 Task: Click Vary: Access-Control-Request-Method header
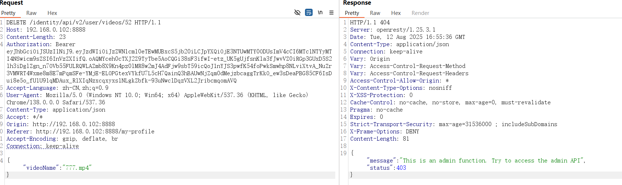408,66
